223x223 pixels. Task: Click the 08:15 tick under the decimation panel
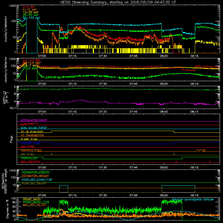pos(194,195)
